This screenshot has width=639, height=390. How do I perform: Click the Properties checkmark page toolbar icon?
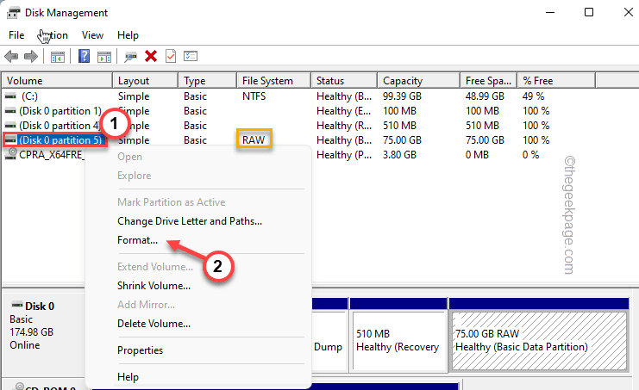coord(170,57)
